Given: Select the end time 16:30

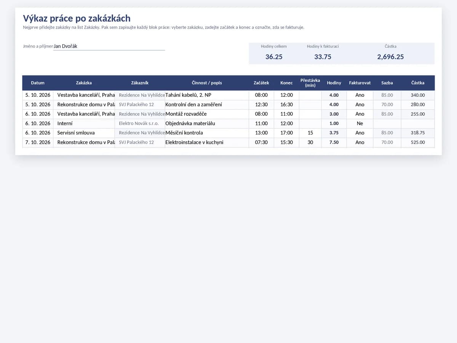Looking at the screenshot, I should (x=286, y=105).
